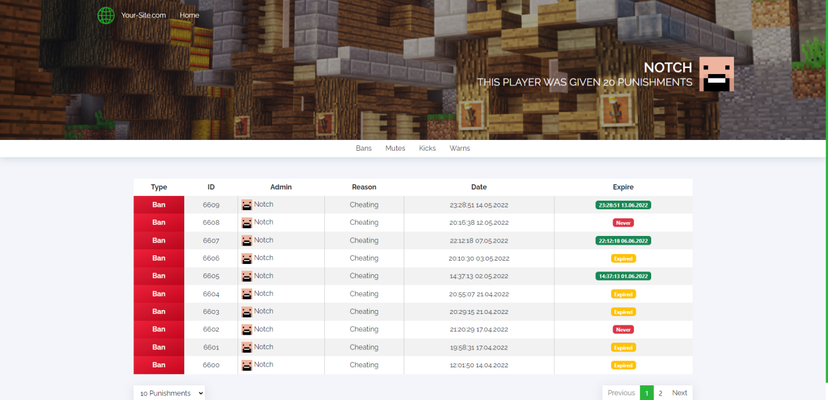Screen dimensions: 828x400
Task: Click the Type column header
Action: pyautogui.click(x=159, y=187)
